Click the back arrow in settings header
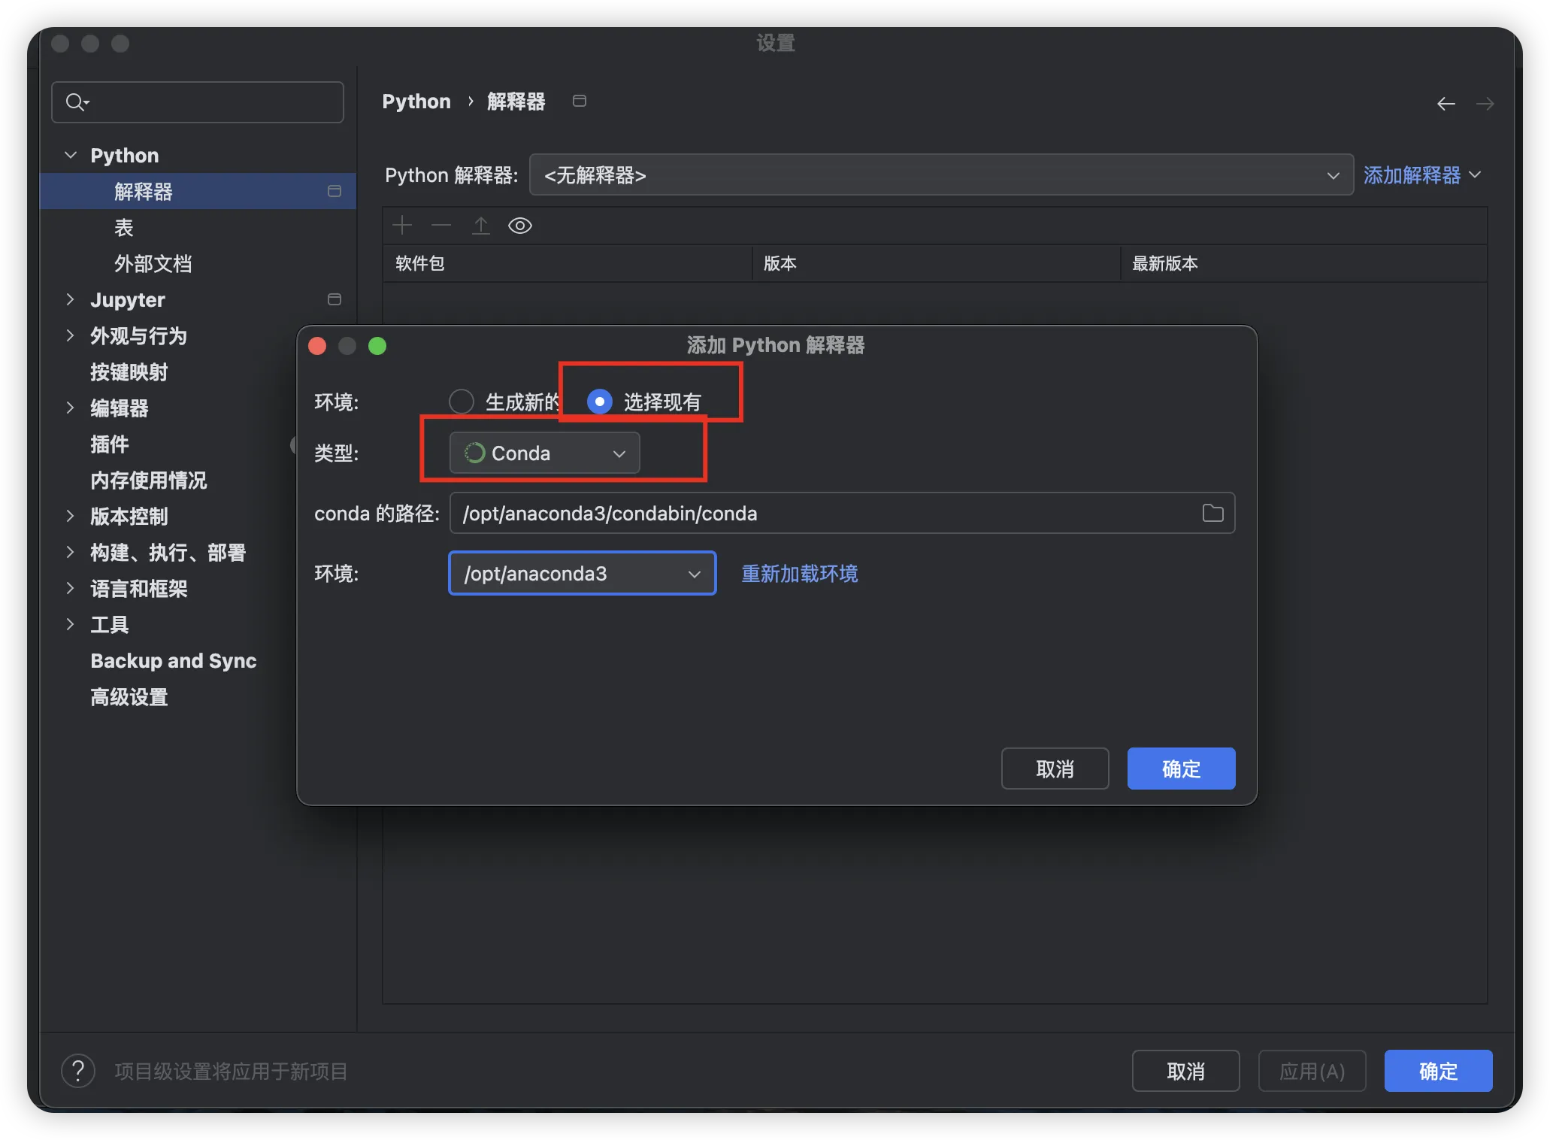Viewport: 1550px width, 1140px height. 1446,104
